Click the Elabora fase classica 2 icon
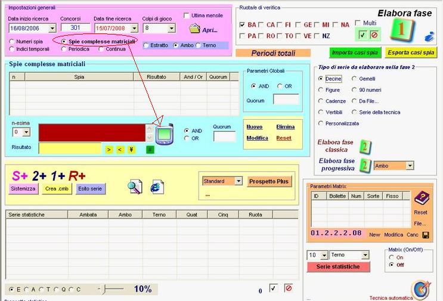The width and height of the screenshot is (443, 301). coord(365,147)
